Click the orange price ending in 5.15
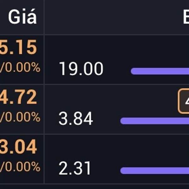This screenshot has width=189, height=189. pos(18,49)
